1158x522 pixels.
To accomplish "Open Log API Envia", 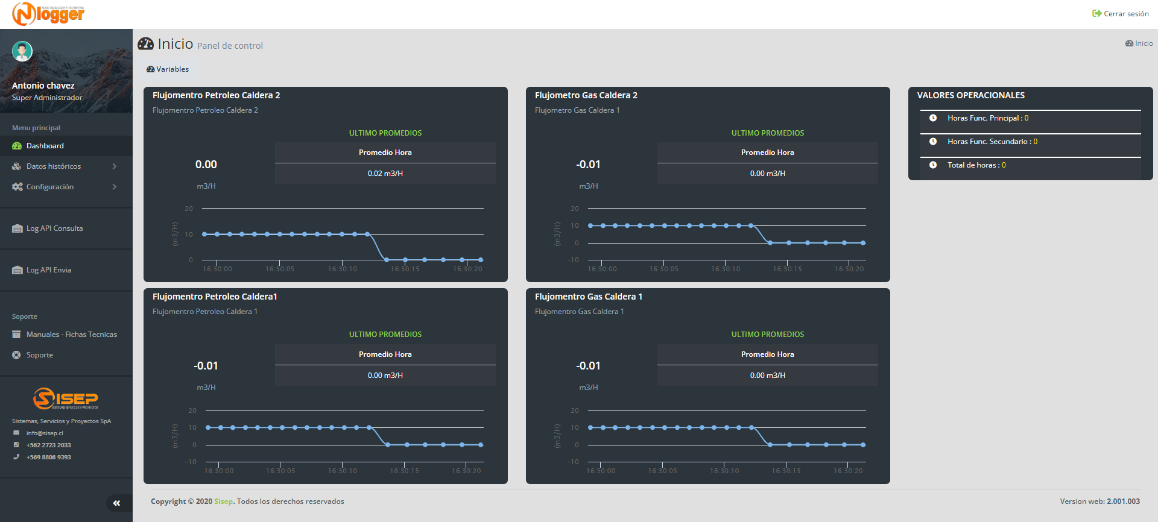I will 66,270.
